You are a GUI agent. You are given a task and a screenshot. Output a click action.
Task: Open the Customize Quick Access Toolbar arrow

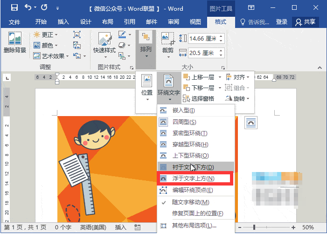57,8
